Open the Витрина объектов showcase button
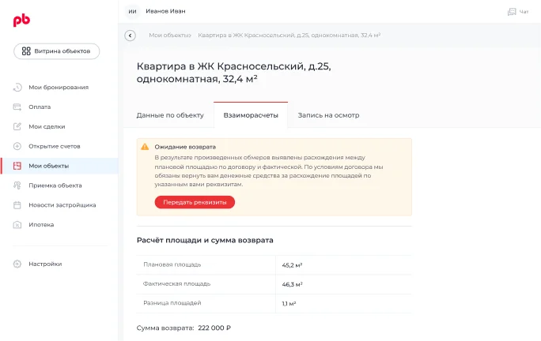 click(x=56, y=51)
